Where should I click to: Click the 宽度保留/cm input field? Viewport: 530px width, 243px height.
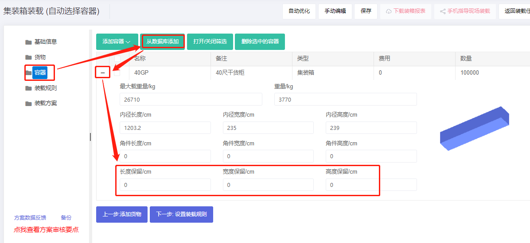pyautogui.click(x=269, y=185)
